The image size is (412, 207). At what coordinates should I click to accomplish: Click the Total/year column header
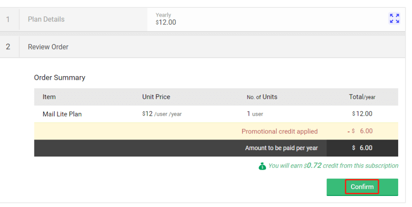362,97
